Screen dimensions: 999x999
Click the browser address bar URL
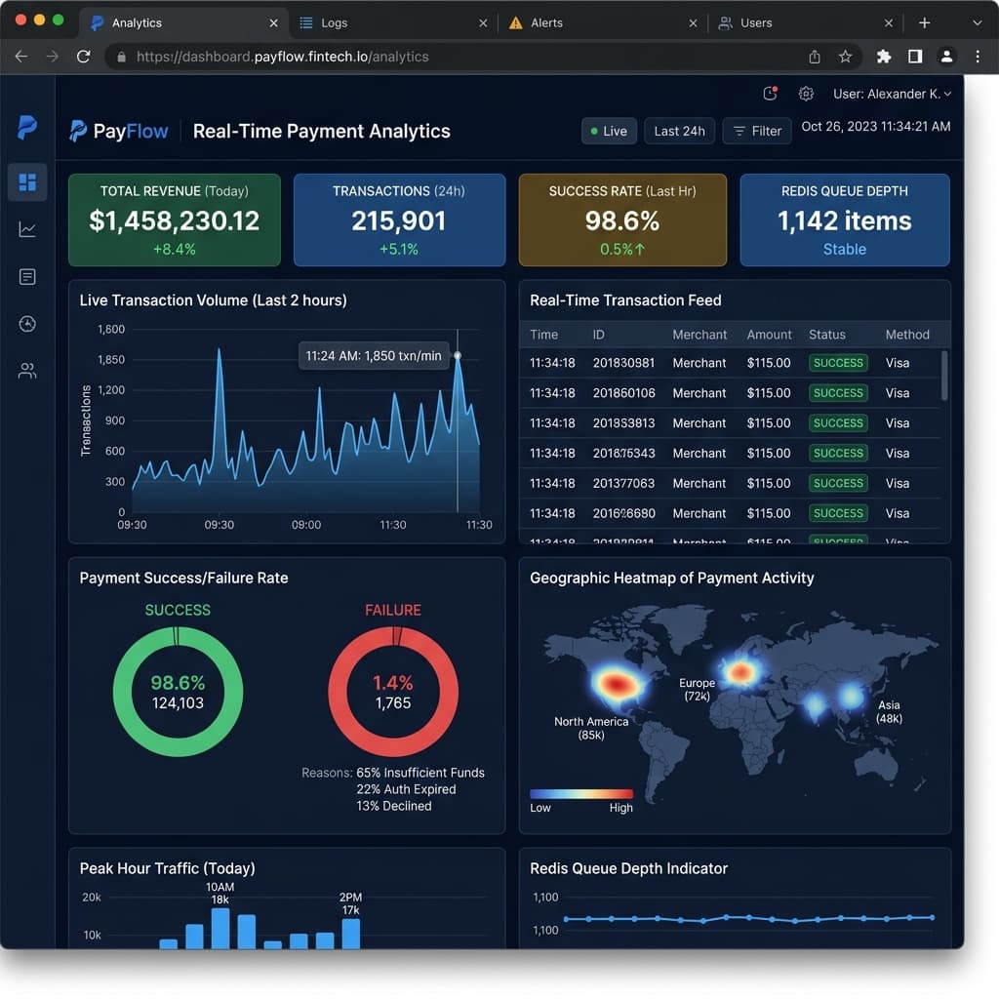coord(282,57)
